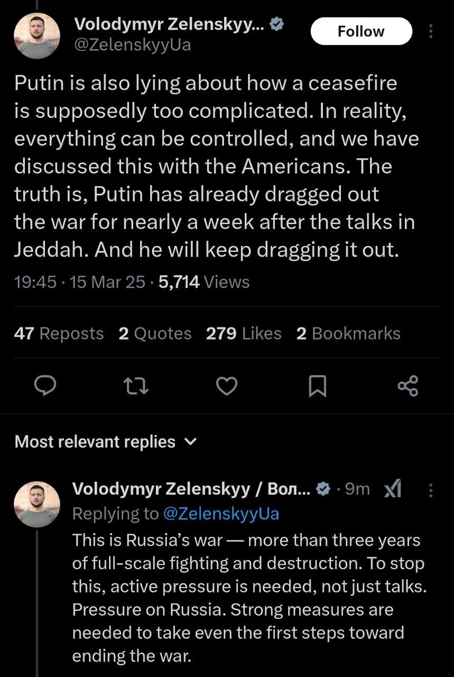Open Grok icon on the reply

[x=392, y=490]
